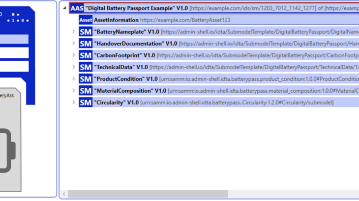Click the SM icon for ProductCondition

tap(86, 79)
